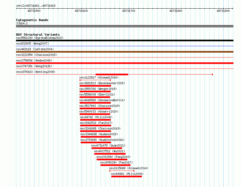Viewport: 241px width, 187px height.
Task: Click the DGV Structural Variants track title
Action: pyautogui.click(x=38, y=35)
